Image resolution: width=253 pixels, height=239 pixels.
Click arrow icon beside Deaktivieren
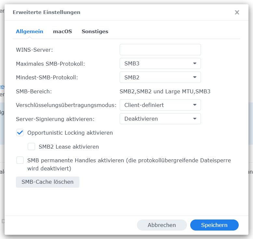[x=195, y=119]
